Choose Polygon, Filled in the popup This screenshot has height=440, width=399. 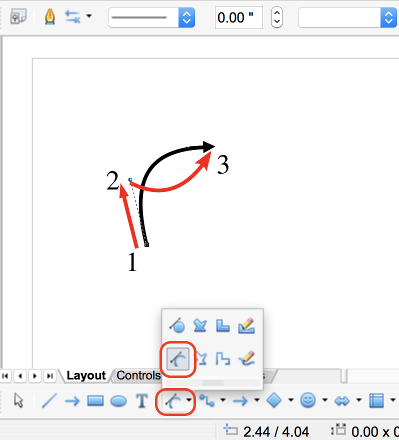point(200,326)
